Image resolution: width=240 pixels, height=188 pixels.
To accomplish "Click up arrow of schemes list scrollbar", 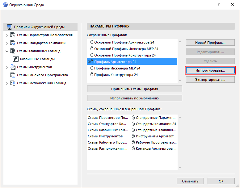I will coord(180,118).
